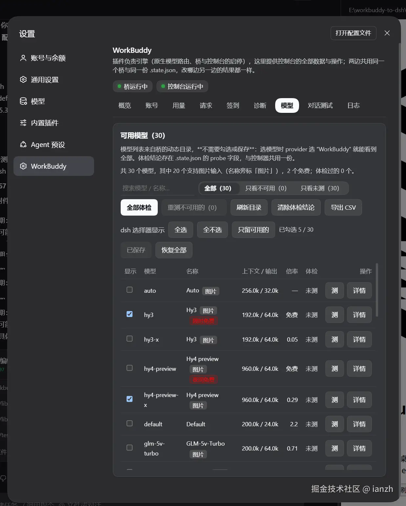Check the auto model checkbox
The width and height of the screenshot is (406, 506).
130,290
